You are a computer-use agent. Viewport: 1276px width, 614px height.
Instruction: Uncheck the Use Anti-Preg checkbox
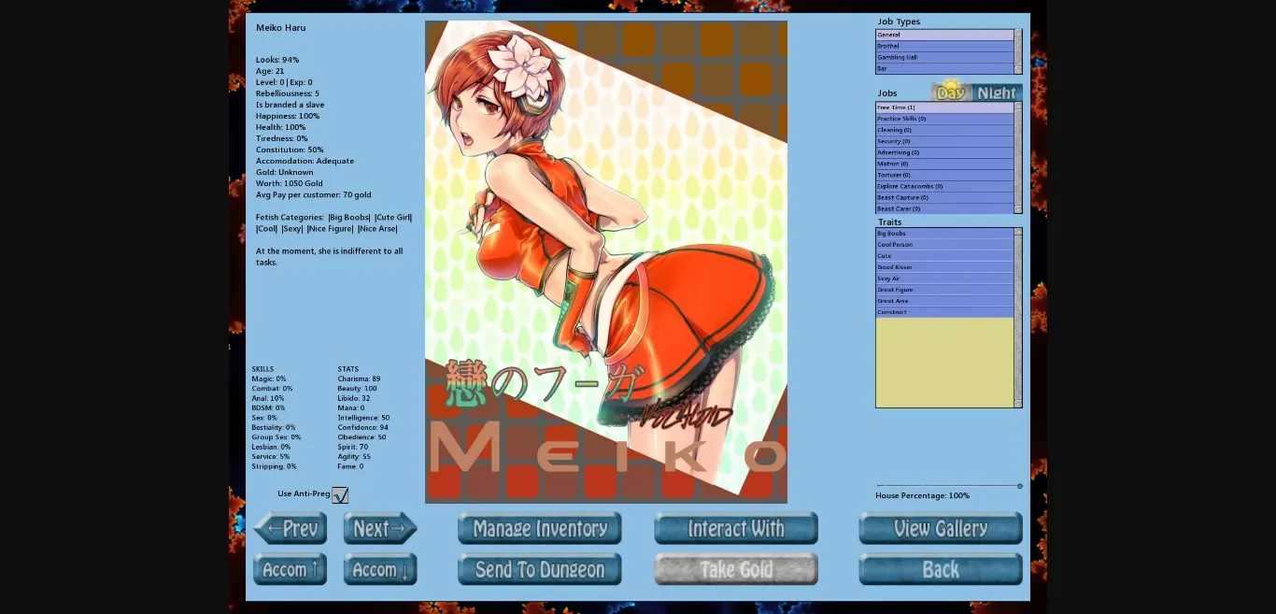click(340, 494)
